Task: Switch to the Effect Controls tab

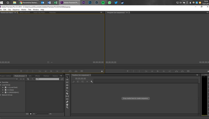Action: pyautogui.click(x=25, y=13)
